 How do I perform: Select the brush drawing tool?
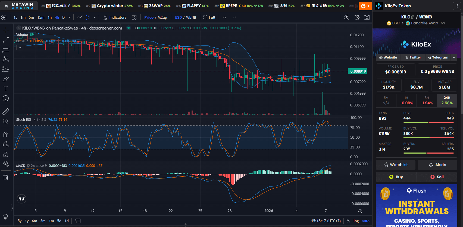(x=6, y=79)
